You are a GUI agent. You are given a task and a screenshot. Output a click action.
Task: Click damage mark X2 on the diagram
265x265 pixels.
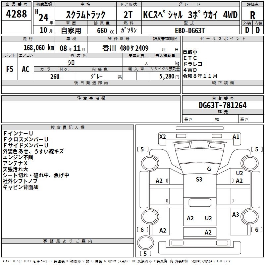(162, 136)
